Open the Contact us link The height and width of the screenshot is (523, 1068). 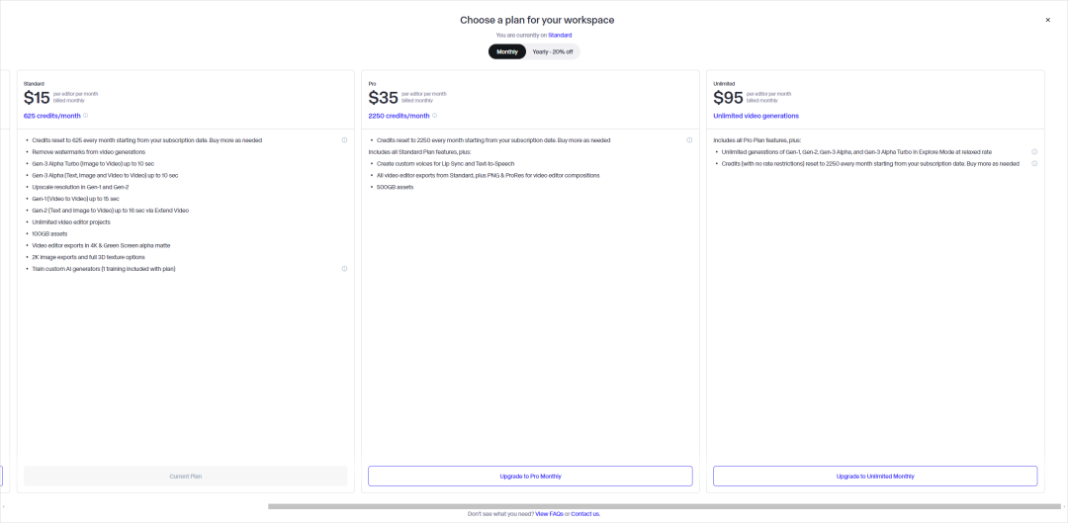click(585, 514)
